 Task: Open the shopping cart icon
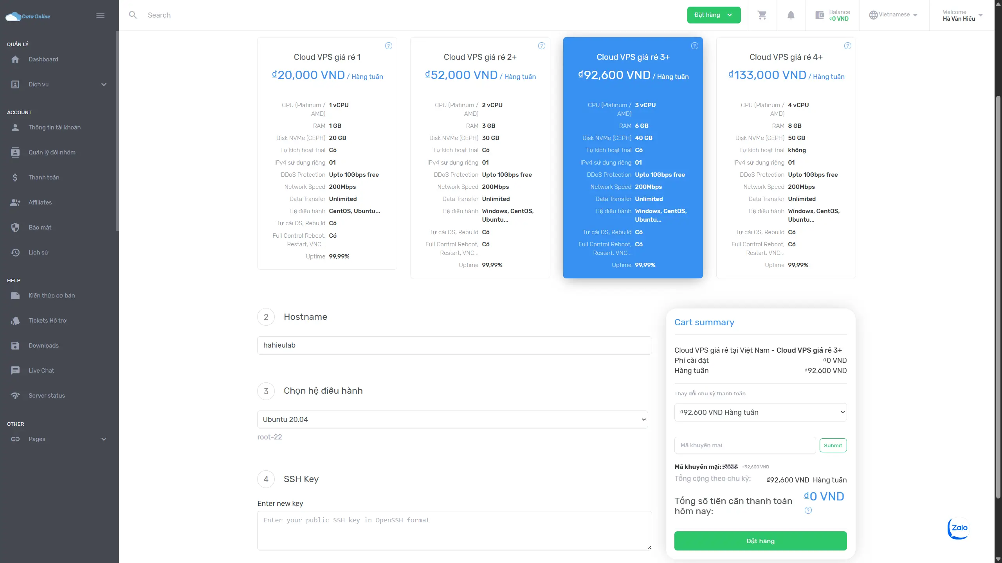point(762,15)
